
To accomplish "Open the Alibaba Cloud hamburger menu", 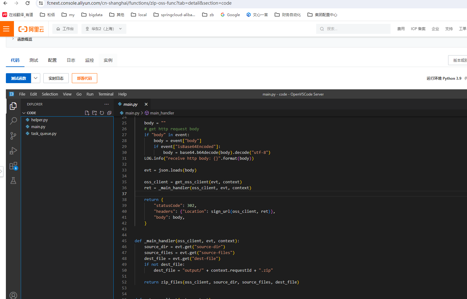I will (x=7, y=29).
